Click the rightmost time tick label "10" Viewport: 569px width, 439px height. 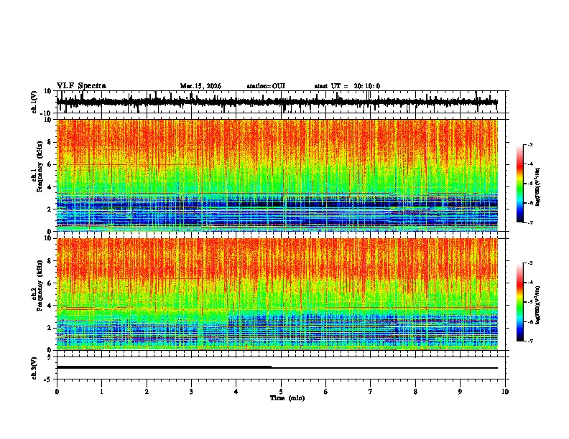505,392
